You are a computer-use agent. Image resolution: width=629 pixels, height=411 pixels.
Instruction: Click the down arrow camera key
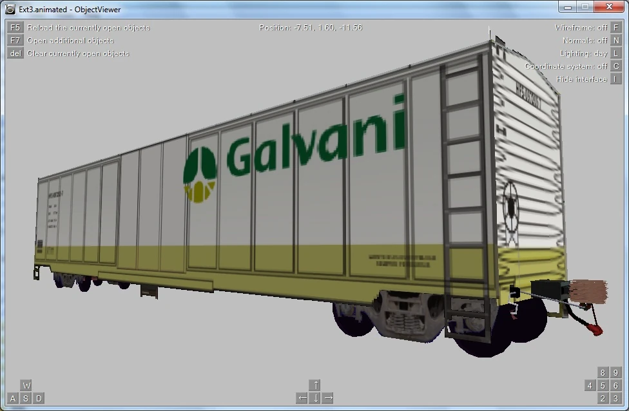tap(316, 398)
